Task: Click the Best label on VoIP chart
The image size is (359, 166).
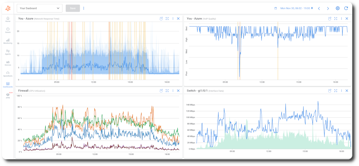Action: point(187,29)
